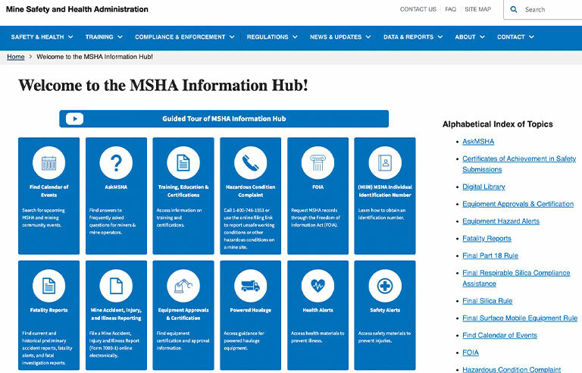Click the Alphabetical Index of Topics heading

click(497, 124)
